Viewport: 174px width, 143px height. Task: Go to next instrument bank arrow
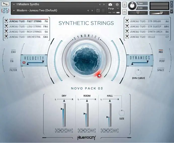(104, 5)
